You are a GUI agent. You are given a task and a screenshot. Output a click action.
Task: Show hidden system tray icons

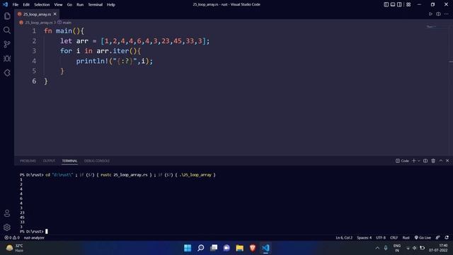click(377, 248)
